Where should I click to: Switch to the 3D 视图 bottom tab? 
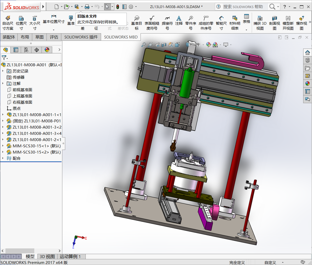pos(47,256)
